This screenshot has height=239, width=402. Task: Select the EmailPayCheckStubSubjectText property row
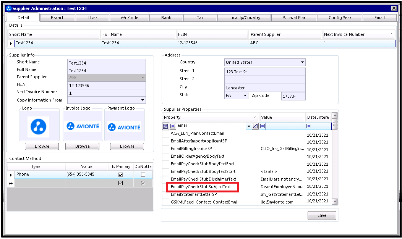201,187
